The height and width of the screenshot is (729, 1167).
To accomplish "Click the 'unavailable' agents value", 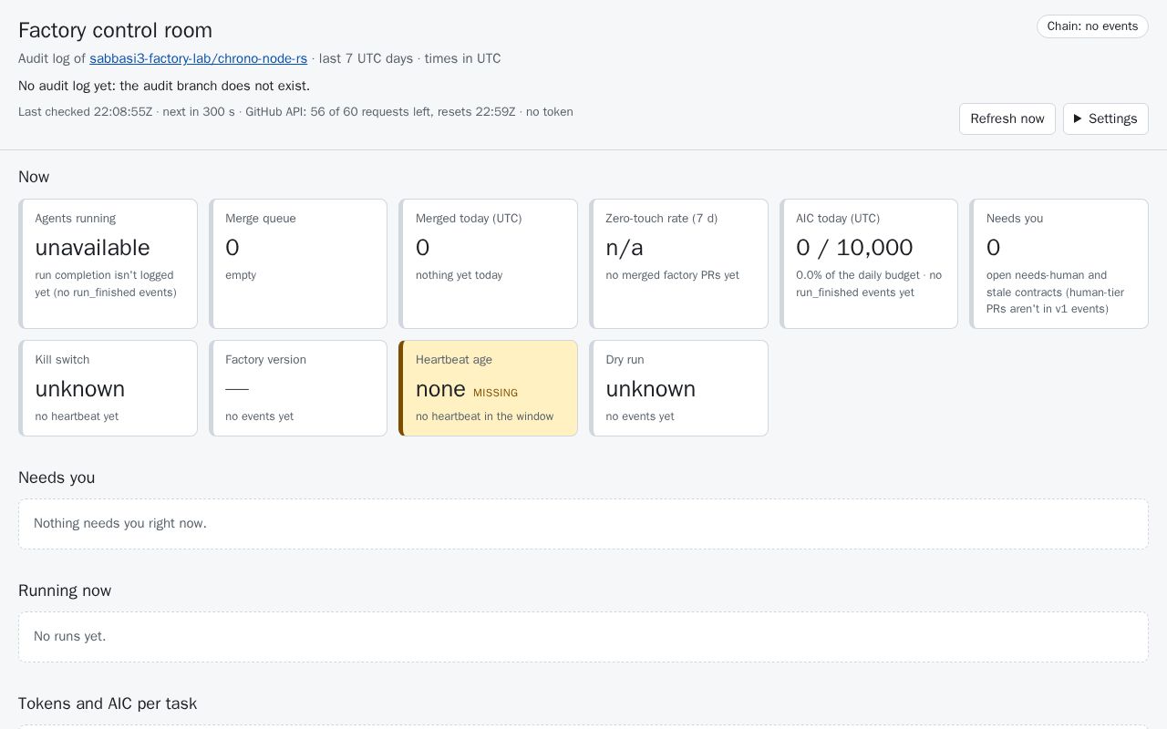I will point(92,248).
